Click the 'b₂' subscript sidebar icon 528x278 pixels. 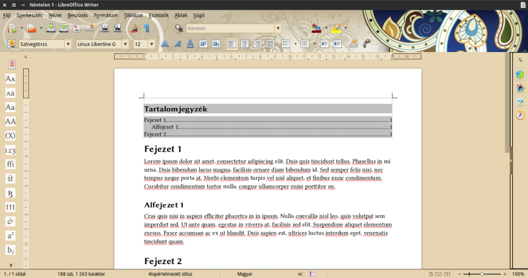click(11, 250)
